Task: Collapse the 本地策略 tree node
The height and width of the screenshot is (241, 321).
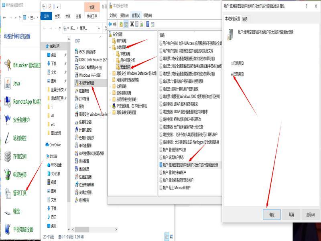Action: 110,47
